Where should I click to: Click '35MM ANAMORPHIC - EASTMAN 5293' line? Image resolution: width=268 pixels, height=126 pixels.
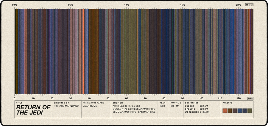[x=134, y=112]
